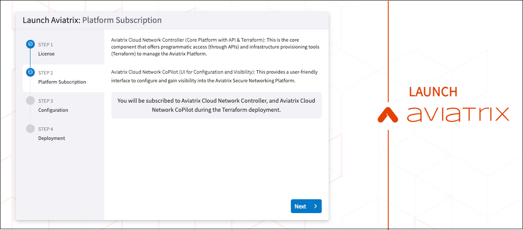Click the STEP 1 caption text
This screenshot has width=523, height=230.
point(46,45)
